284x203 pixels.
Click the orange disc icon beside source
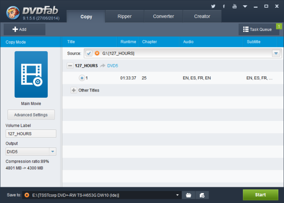click(97, 53)
